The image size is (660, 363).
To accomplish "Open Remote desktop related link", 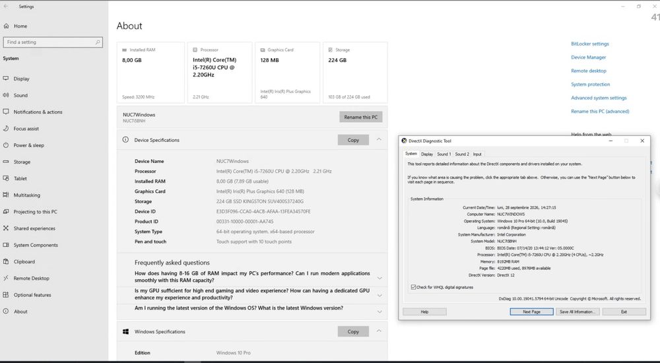I will [589, 71].
